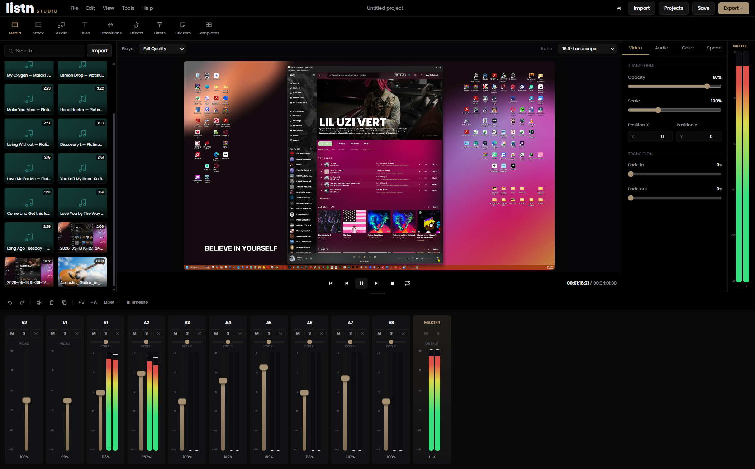The image size is (755, 469).
Task: Open the Help menu
Action: click(x=147, y=8)
